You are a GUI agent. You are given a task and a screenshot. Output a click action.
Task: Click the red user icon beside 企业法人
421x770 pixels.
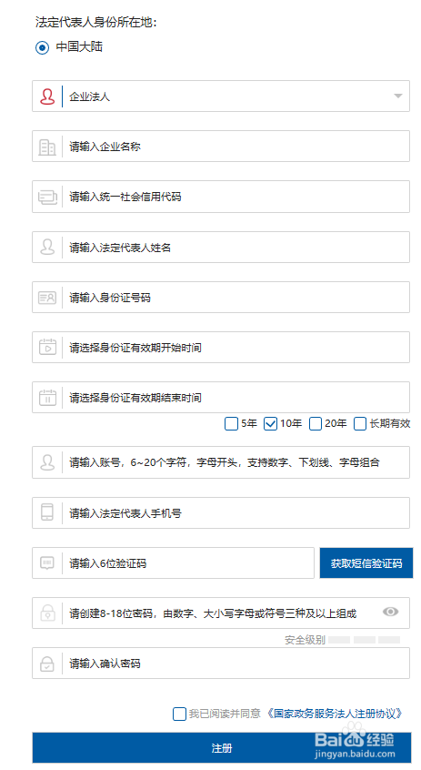click(47, 96)
